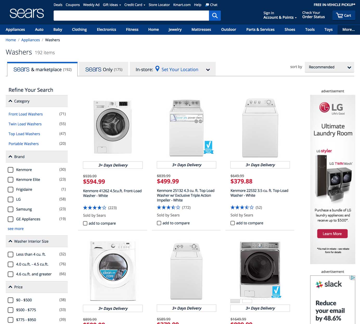
Task: Tick add to compare for Kenmore 41262
Action: [x=85, y=223]
